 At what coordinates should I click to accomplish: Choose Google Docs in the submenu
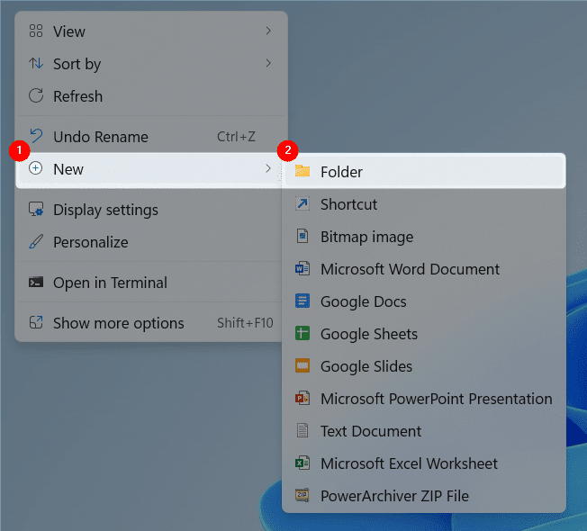(425, 301)
